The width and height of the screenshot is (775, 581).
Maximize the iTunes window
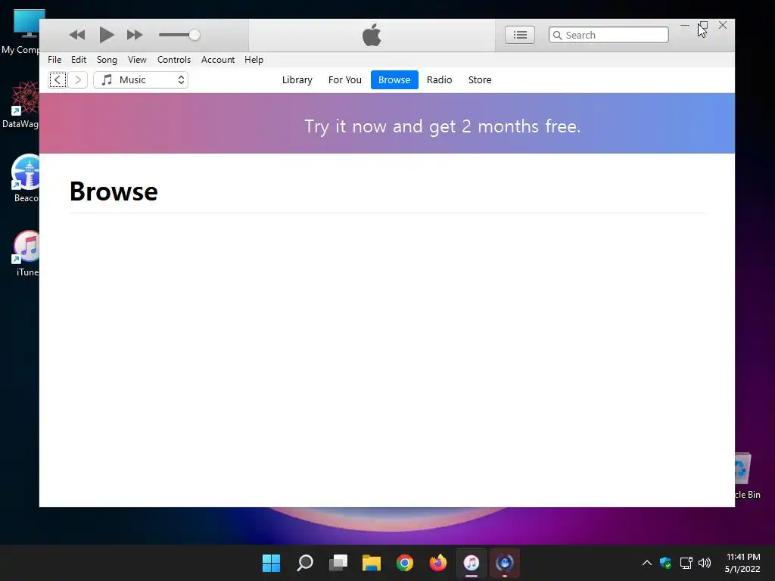tap(703, 25)
